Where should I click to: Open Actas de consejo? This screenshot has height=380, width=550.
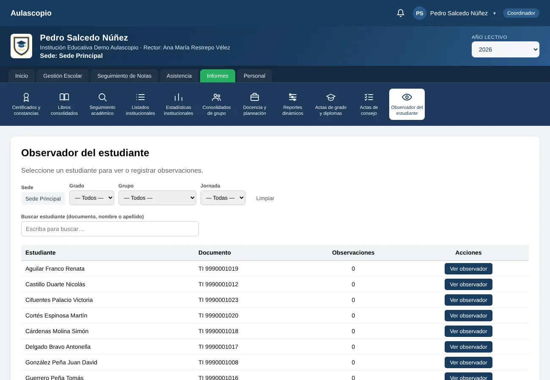point(369,104)
